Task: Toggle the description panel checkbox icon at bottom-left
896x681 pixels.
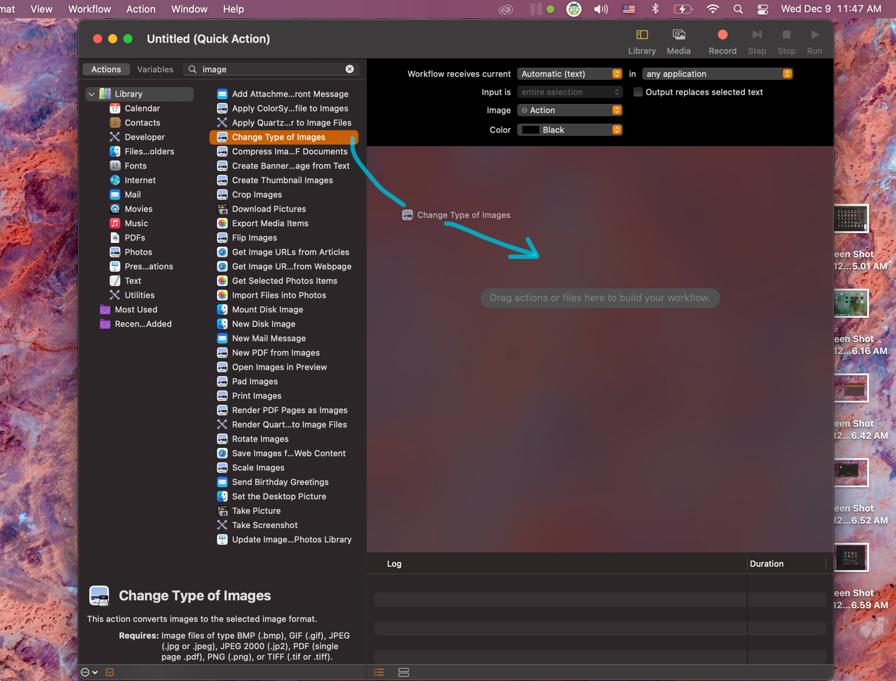Action: 110,672
